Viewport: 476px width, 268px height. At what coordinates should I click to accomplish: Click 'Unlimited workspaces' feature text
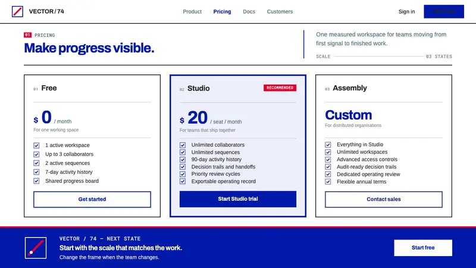(362, 152)
